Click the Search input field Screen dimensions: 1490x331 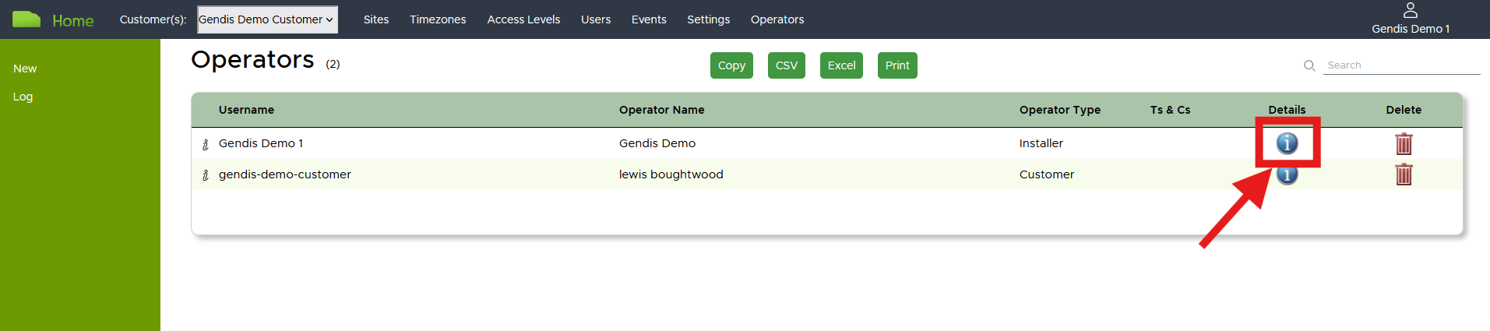[1400, 65]
